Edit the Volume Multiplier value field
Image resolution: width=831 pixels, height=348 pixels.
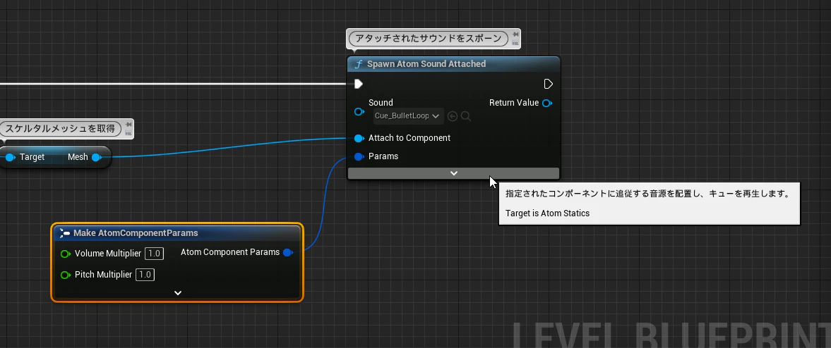[154, 254]
